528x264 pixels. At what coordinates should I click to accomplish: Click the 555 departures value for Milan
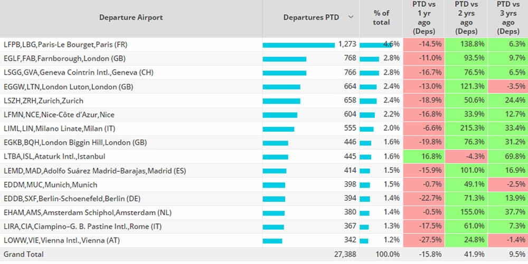point(350,128)
